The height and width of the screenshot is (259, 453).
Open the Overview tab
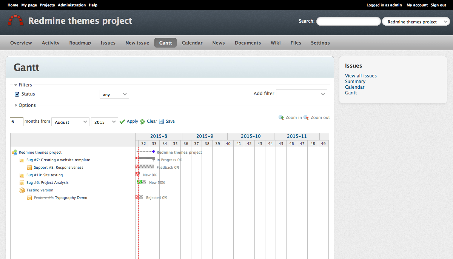tap(21, 43)
